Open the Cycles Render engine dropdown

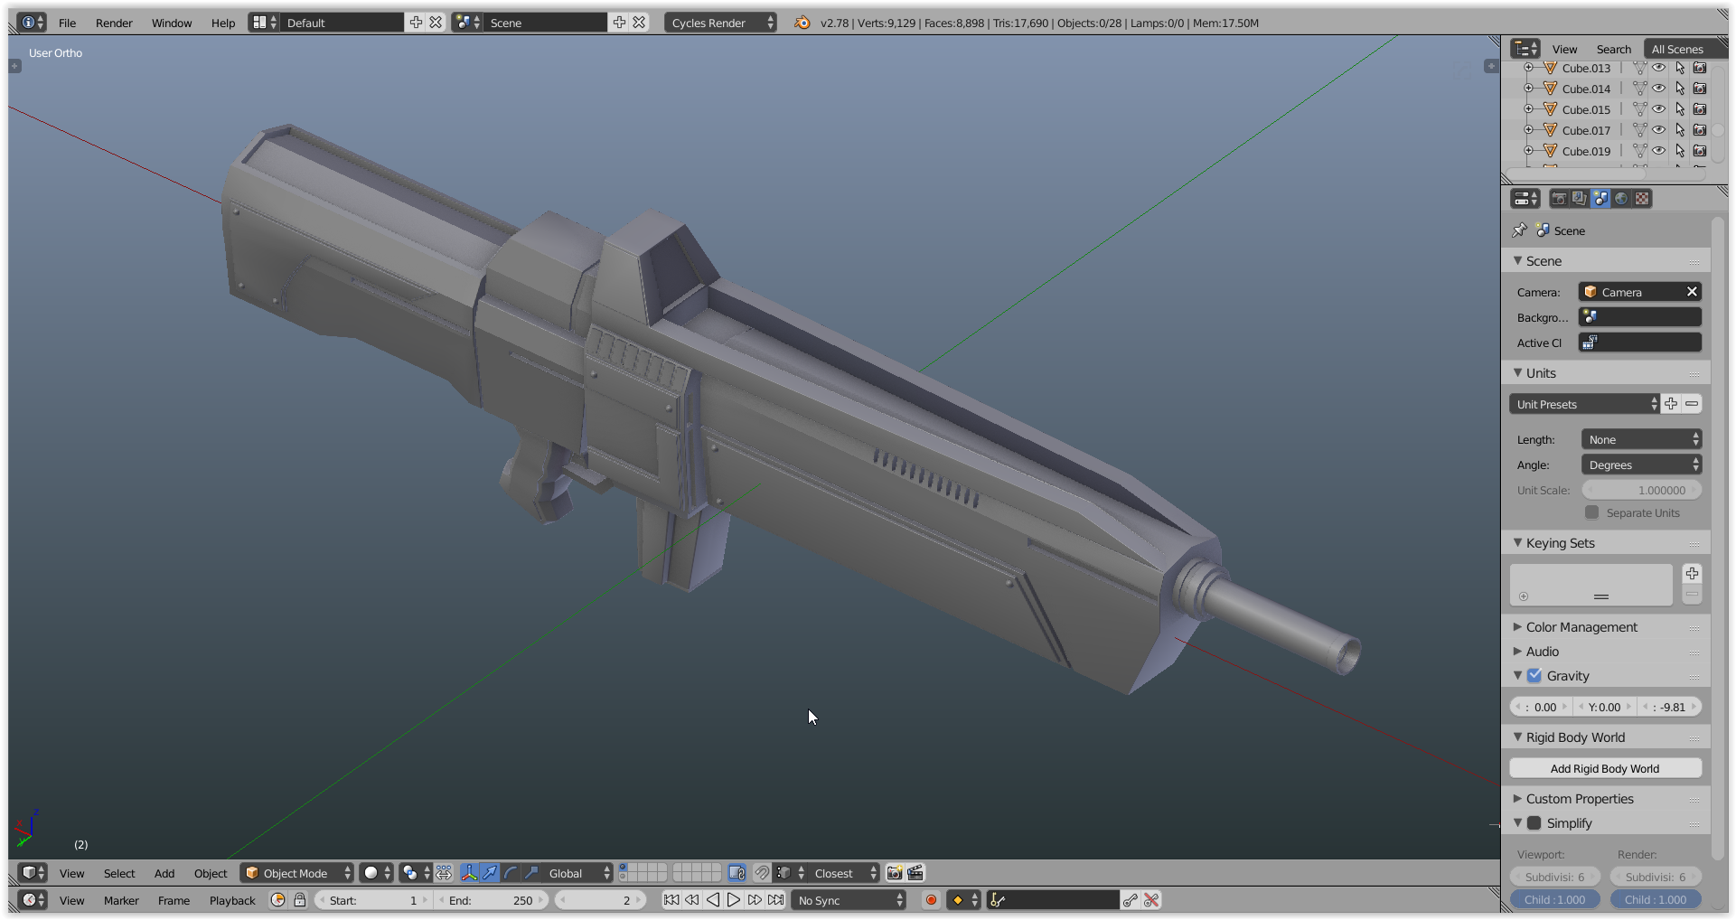point(721,23)
